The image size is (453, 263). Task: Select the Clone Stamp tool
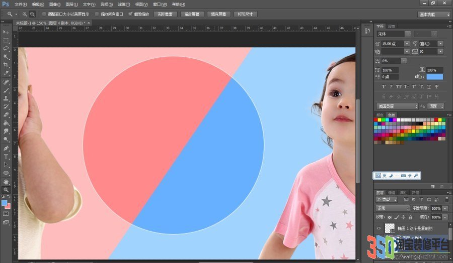[6, 98]
